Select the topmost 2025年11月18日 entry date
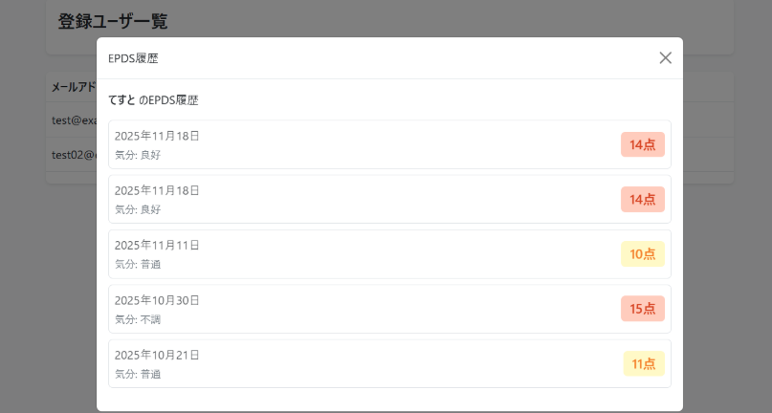The image size is (772, 413). pos(157,136)
